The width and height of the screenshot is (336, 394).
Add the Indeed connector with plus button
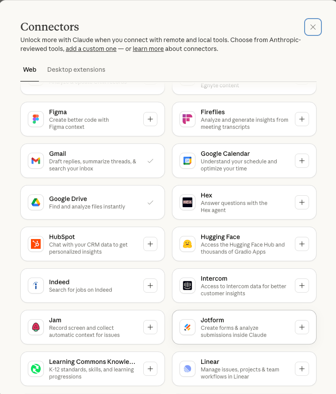click(x=150, y=286)
